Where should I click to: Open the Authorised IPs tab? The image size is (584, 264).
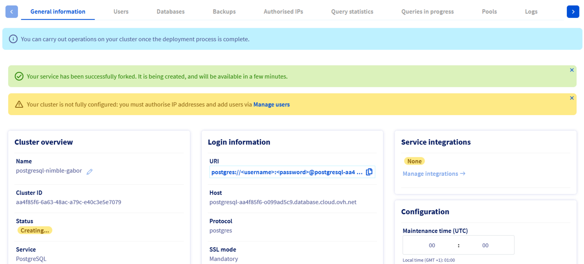click(283, 12)
